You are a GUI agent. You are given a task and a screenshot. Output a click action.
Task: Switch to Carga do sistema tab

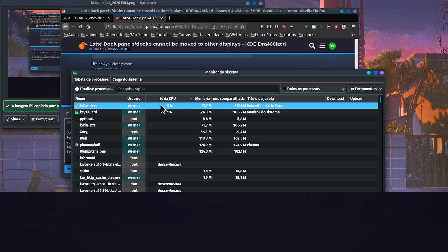coord(127,79)
